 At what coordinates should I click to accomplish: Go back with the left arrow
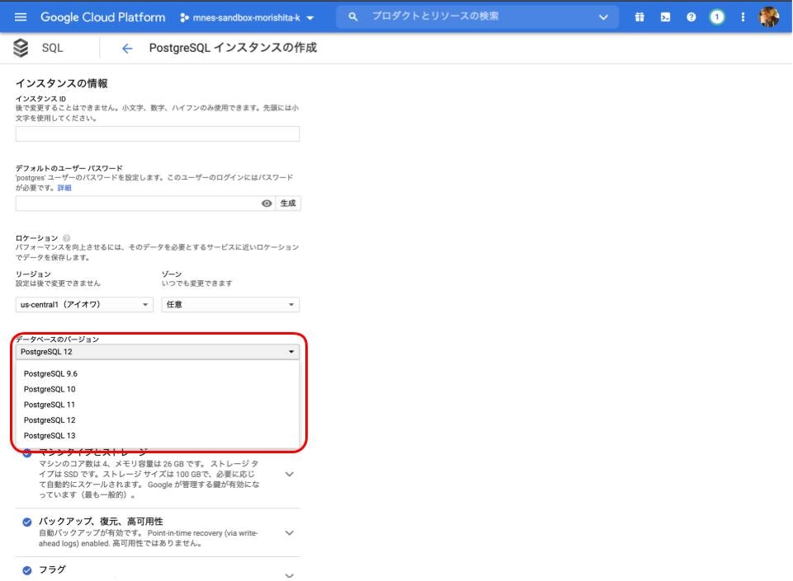[127, 49]
